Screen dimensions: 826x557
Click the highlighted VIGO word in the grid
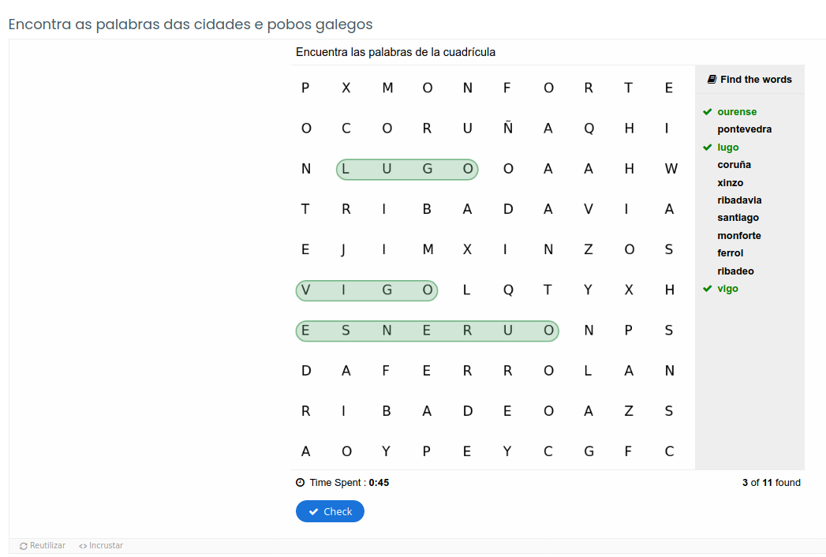coord(366,290)
